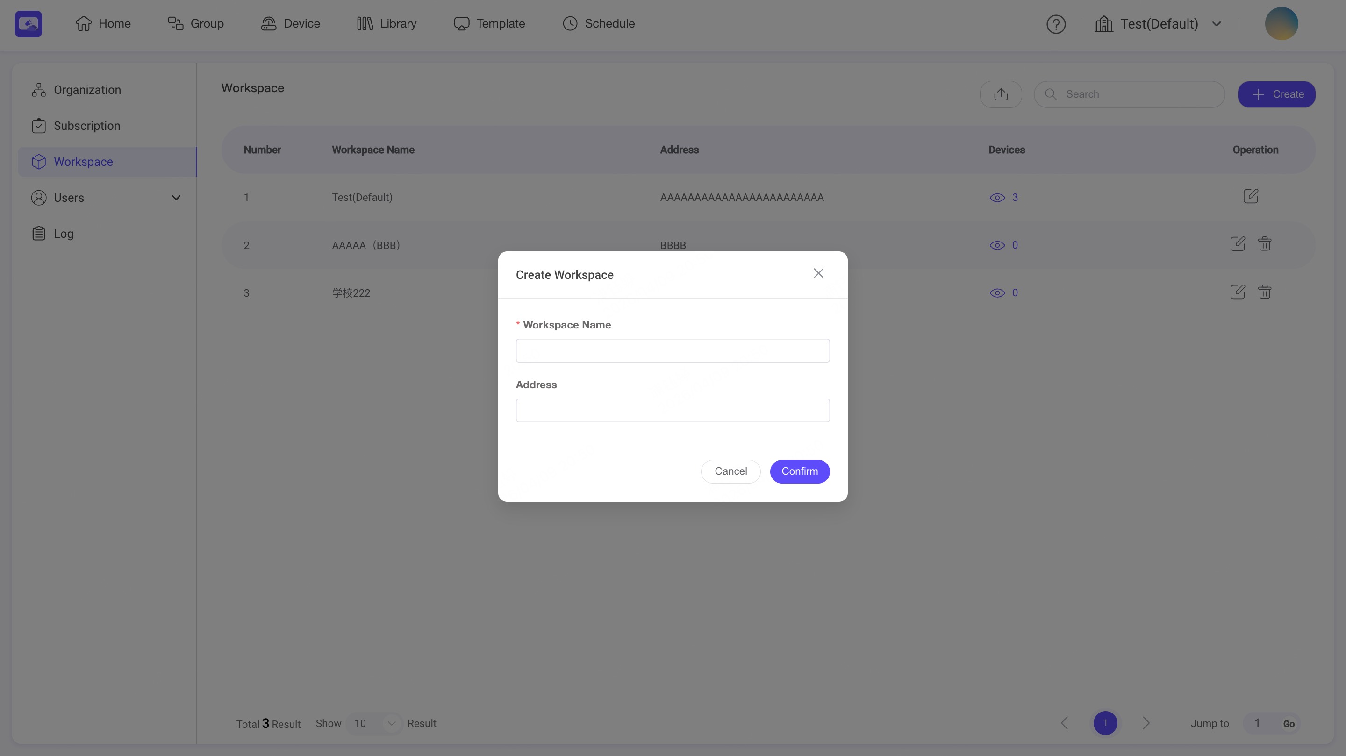Click the BBBB address cell
1346x756 pixels.
click(673, 246)
